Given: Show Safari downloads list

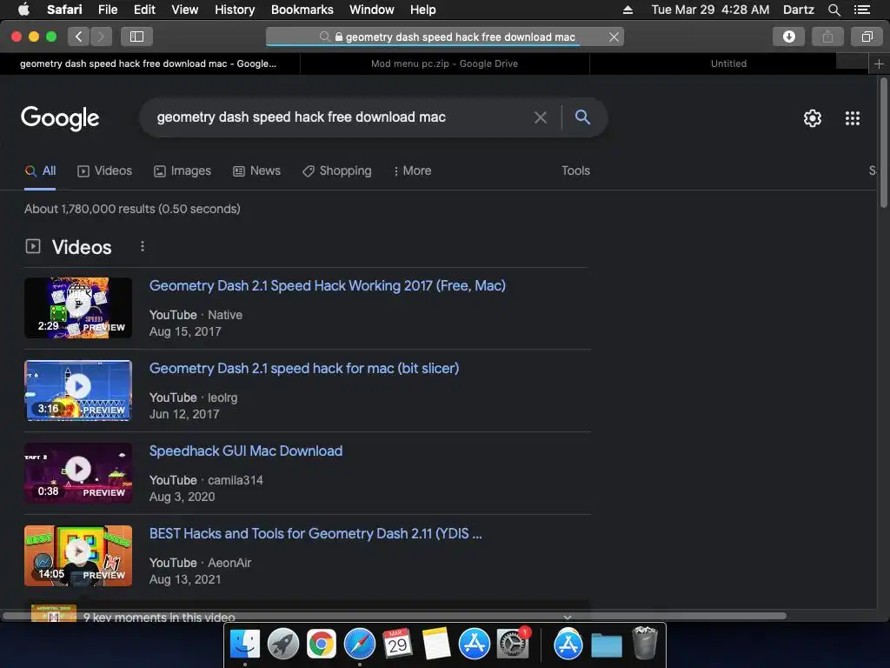Looking at the screenshot, I should click(788, 37).
